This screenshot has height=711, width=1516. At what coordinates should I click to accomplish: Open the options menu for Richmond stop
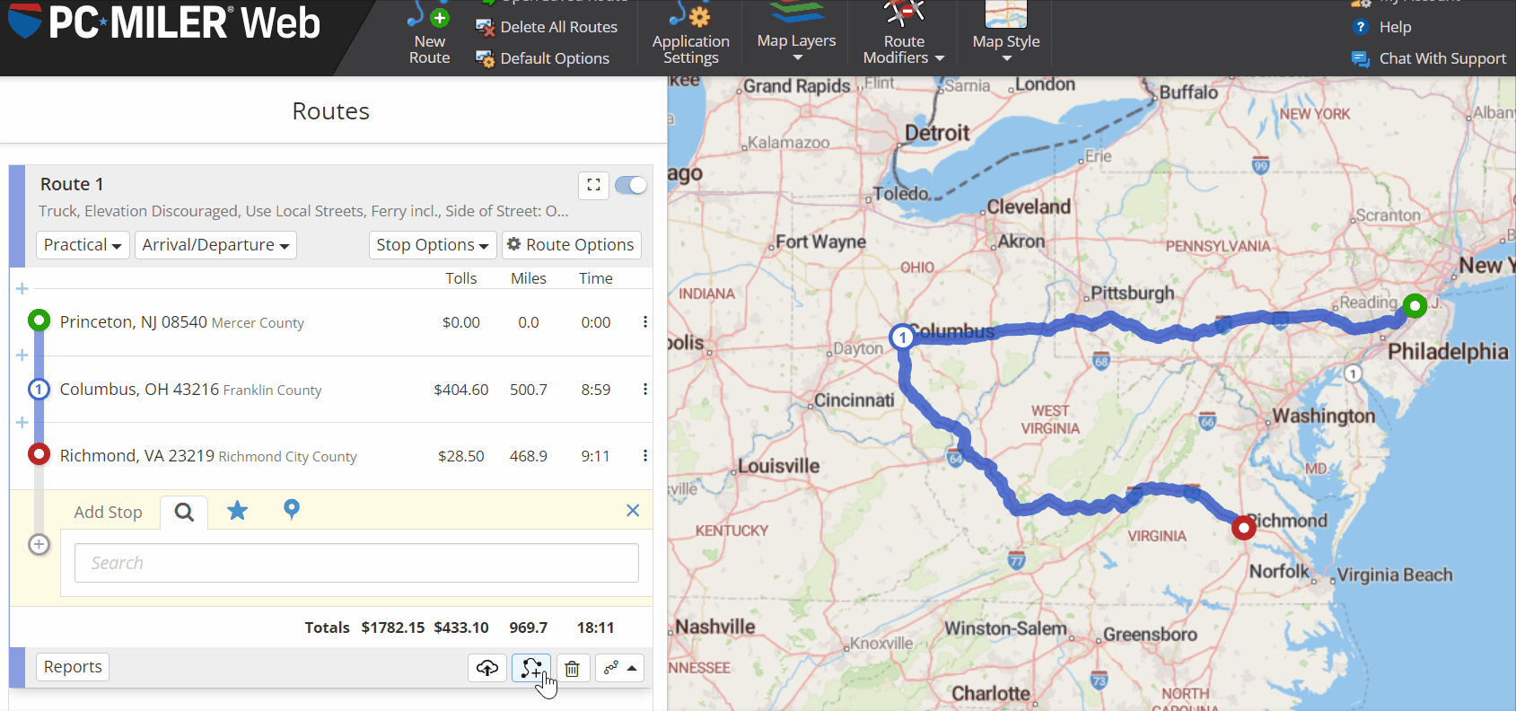click(644, 456)
